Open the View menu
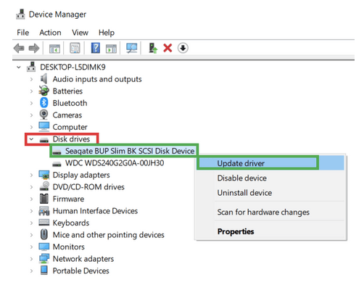364x301 pixels. (80, 33)
